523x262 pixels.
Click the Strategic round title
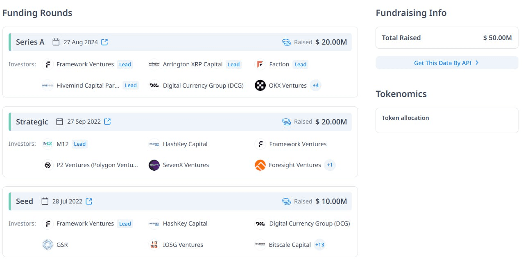pyautogui.click(x=32, y=122)
